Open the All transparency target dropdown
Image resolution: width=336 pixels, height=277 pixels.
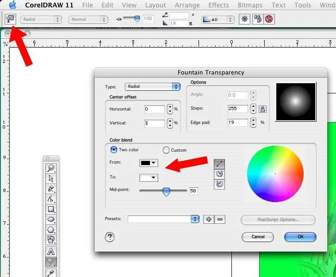pyautogui.click(x=218, y=20)
